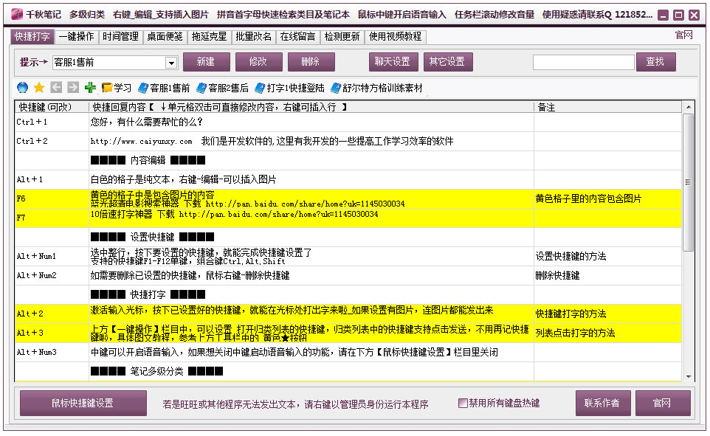Image resolution: width=710 pixels, height=436 pixels.
Task: Click the 新建 button
Action: click(206, 62)
